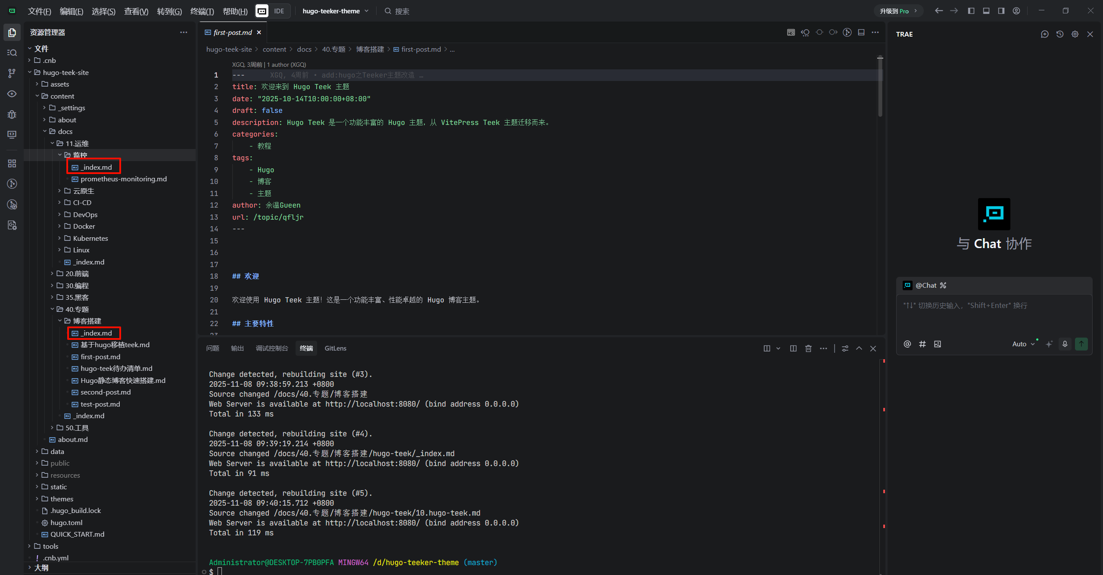Open the Extensions view icon
Viewport: 1103px width, 575px height.
click(12, 164)
